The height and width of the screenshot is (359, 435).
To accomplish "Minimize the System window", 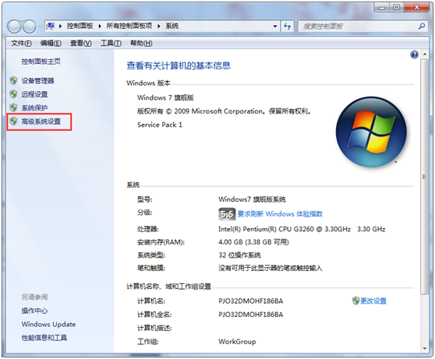I will click(382, 7).
